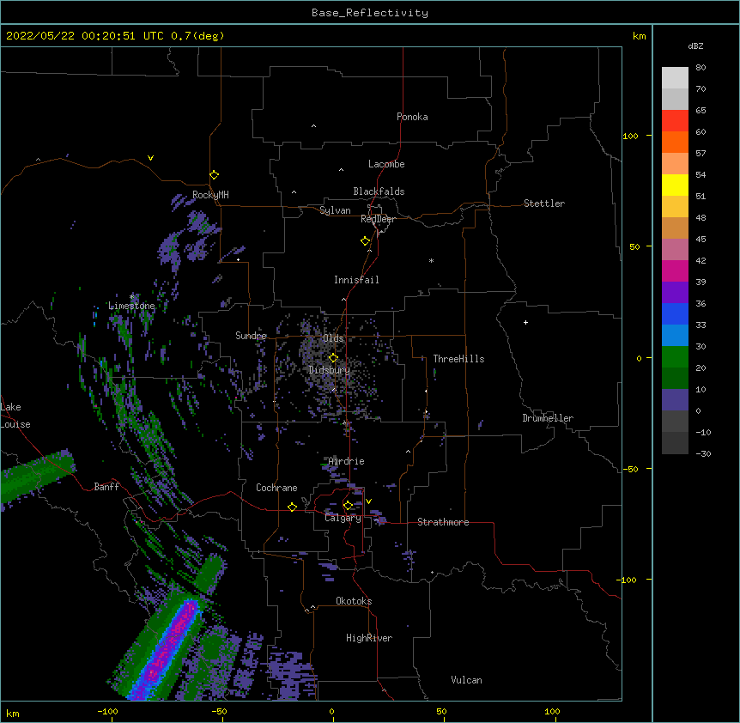Click the Okotoks label
The width and height of the screenshot is (740, 723).
[x=354, y=601]
